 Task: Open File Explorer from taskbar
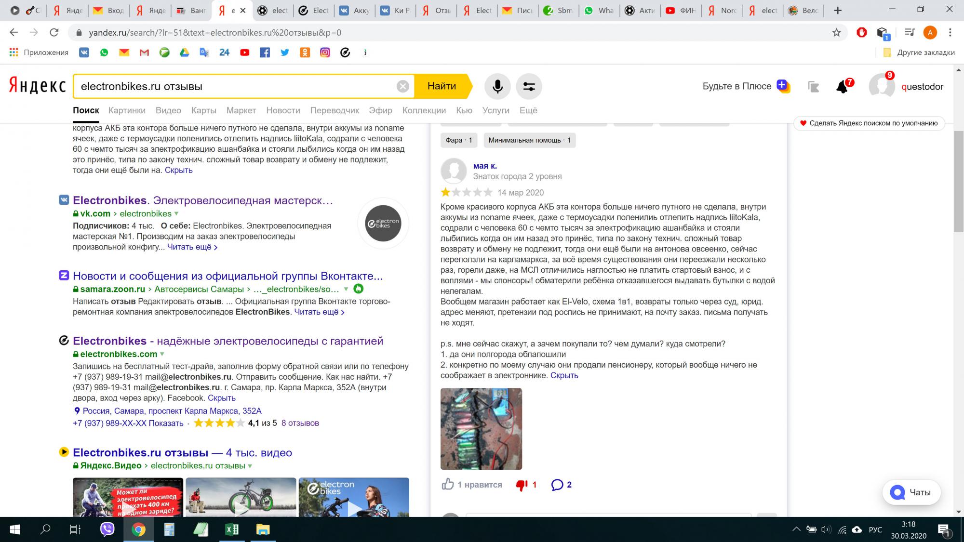click(263, 529)
